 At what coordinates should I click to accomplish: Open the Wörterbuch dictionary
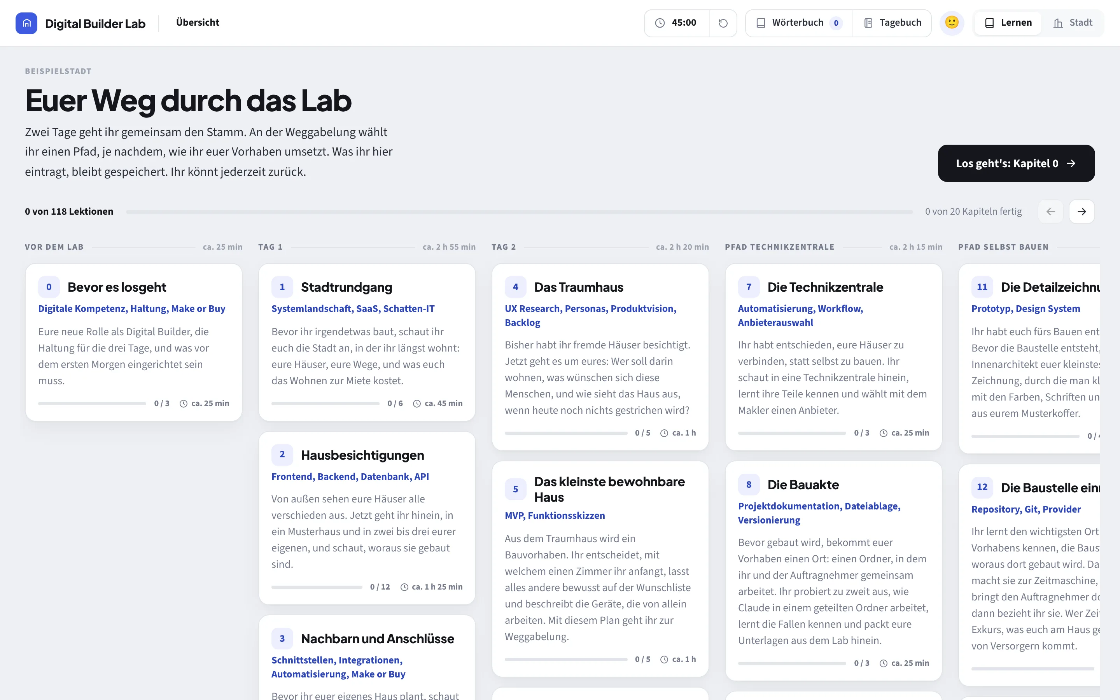pos(799,23)
